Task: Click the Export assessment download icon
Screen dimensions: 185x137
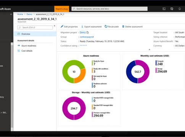Action: [82, 27]
